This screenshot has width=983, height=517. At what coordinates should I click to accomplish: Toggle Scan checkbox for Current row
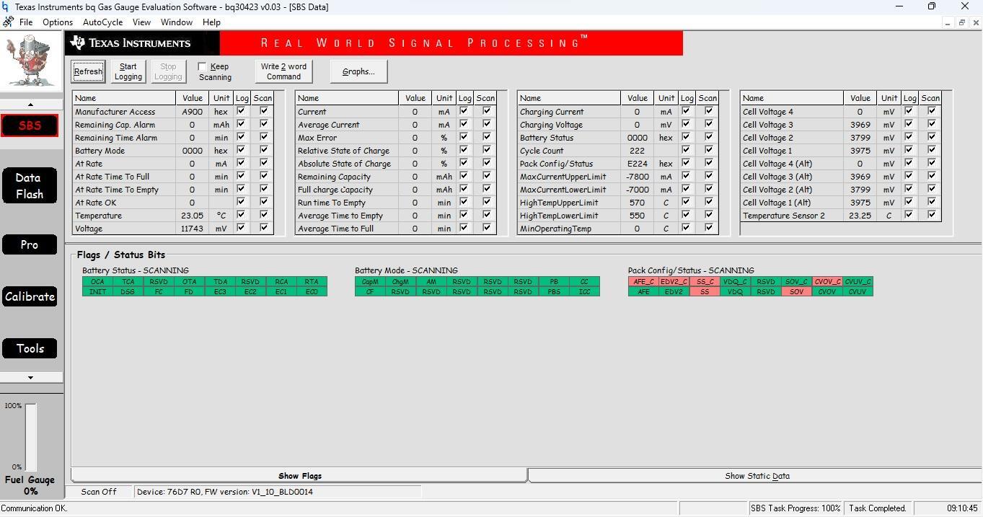pos(487,111)
